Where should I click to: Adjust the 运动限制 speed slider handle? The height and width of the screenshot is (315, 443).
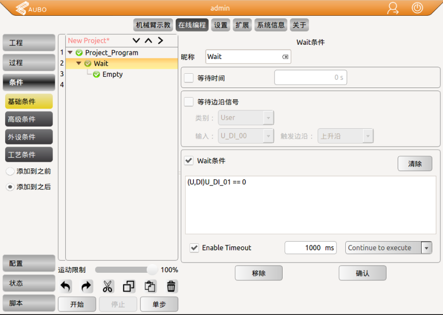point(152,270)
